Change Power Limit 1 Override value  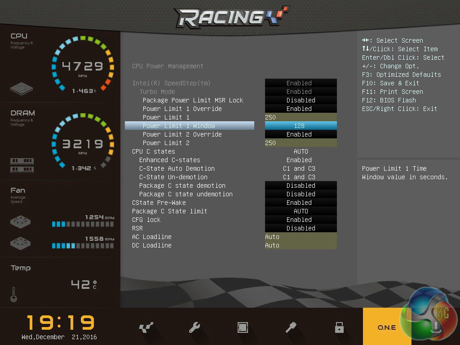[x=301, y=109]
